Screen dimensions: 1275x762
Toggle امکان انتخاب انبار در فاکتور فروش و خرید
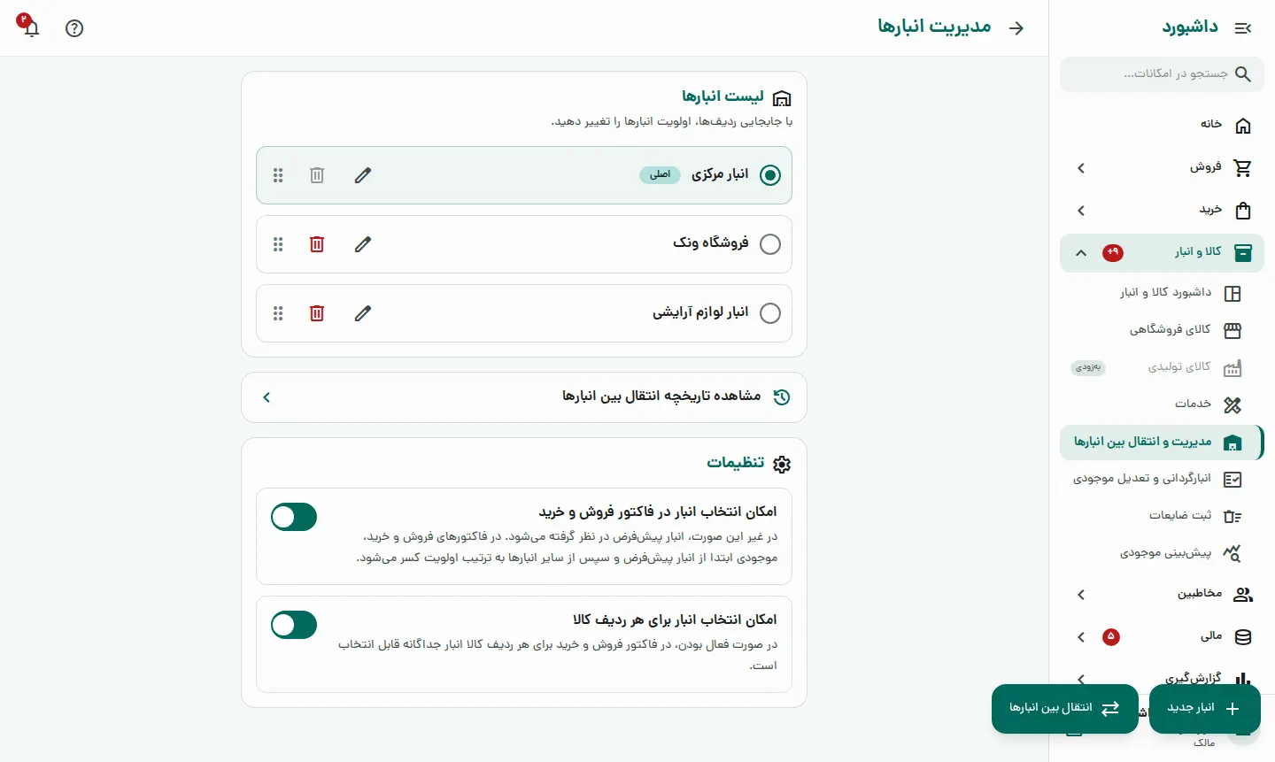tap(294, 517)
